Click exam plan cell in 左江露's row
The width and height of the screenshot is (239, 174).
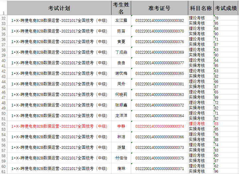pyautogui.click(x=59, y=21)
